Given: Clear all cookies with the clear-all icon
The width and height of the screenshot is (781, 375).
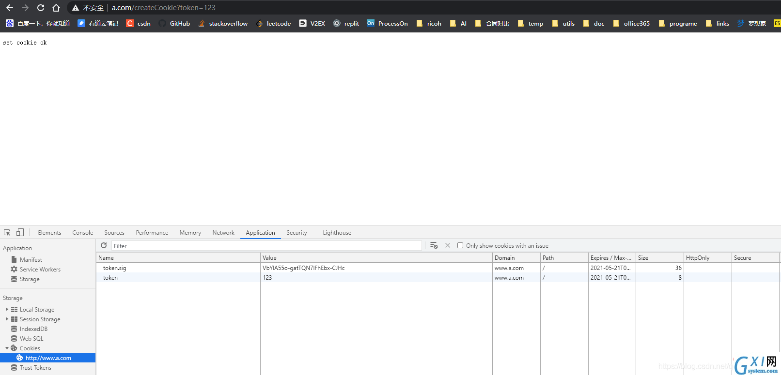Looking at the screenshot, I should pyautogui.click(x=434, y=246).
